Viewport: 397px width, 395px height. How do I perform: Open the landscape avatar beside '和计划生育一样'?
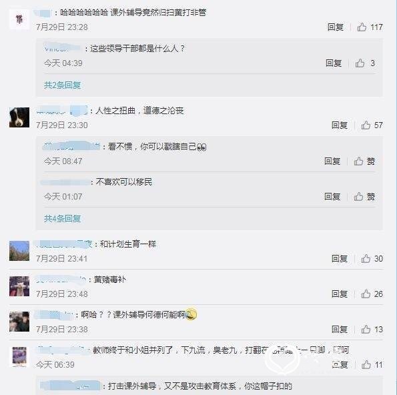tap(19, 251)
